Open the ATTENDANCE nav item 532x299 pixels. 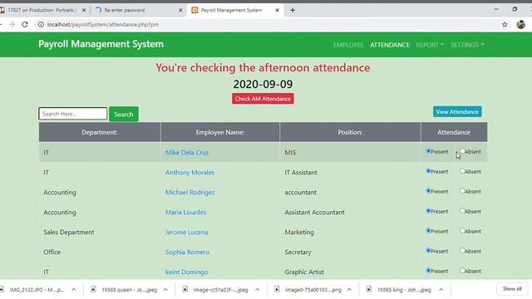[x=390, y=45]
